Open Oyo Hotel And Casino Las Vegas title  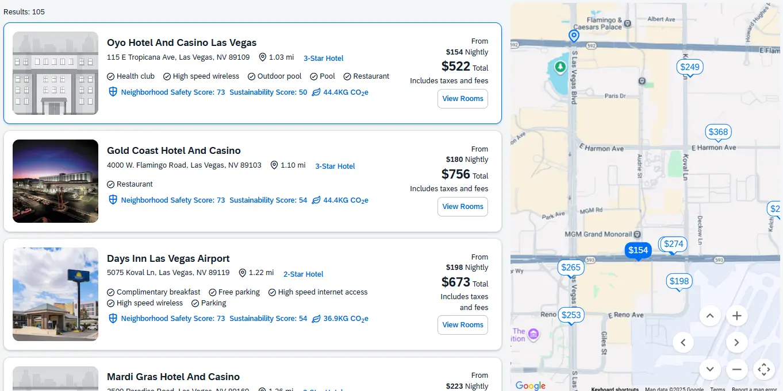coord(182,42)
